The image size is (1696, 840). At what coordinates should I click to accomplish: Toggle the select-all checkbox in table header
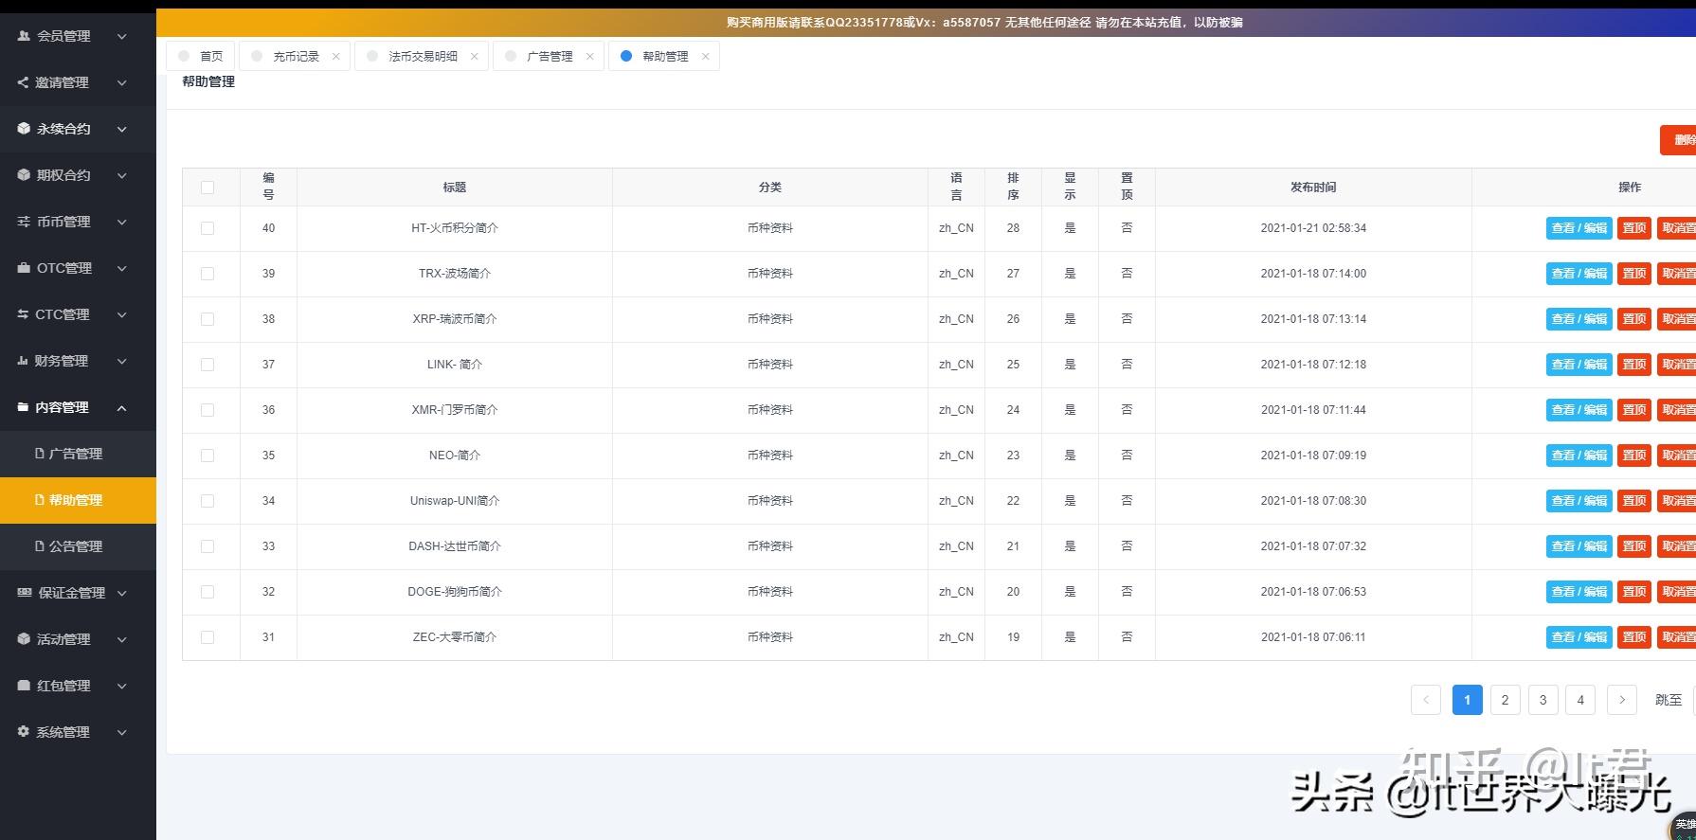(x=207, y=188)
